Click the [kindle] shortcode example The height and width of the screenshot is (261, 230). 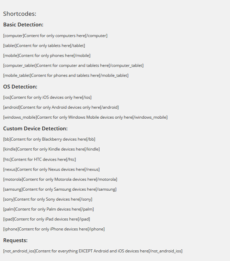pos(51,149)
